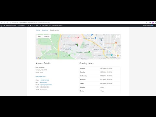Click the Phone number link

coord(45,80)
